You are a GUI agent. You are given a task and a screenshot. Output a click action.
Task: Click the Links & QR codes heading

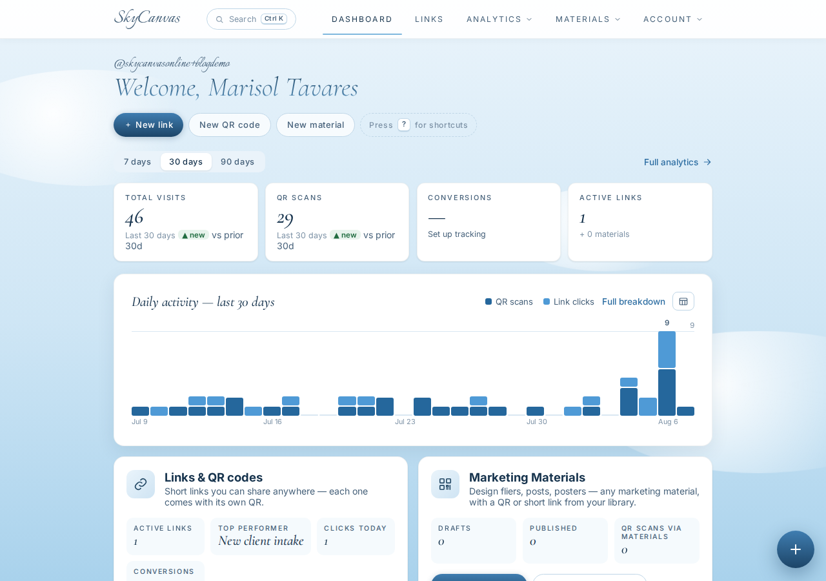tap(214, 477)
